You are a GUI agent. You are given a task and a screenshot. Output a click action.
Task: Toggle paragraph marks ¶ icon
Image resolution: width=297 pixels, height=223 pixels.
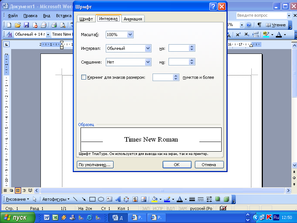259,25
